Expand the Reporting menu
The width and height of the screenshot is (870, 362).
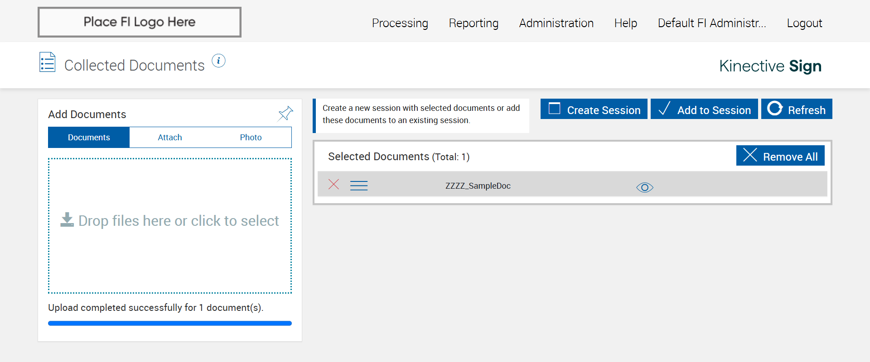point(474,23)
